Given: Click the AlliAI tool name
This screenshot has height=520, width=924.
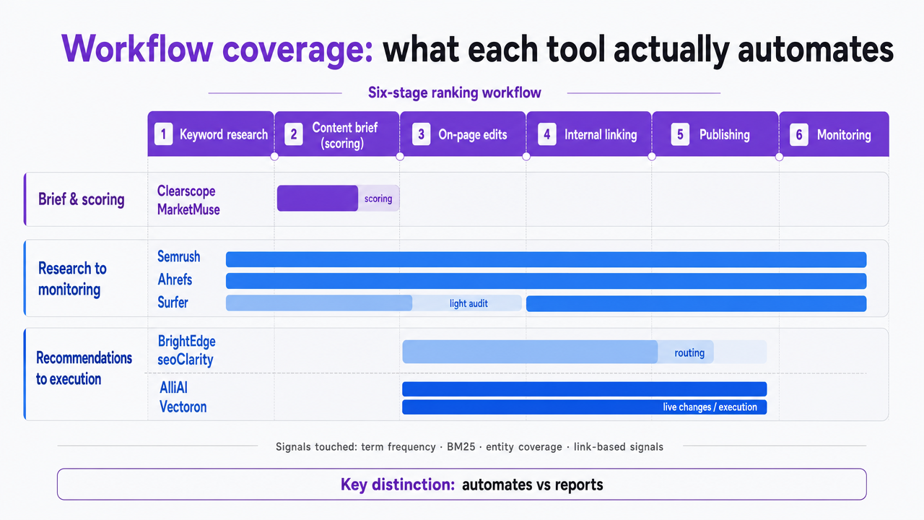Looking at the screenshot, I should (x=174, y=389).
